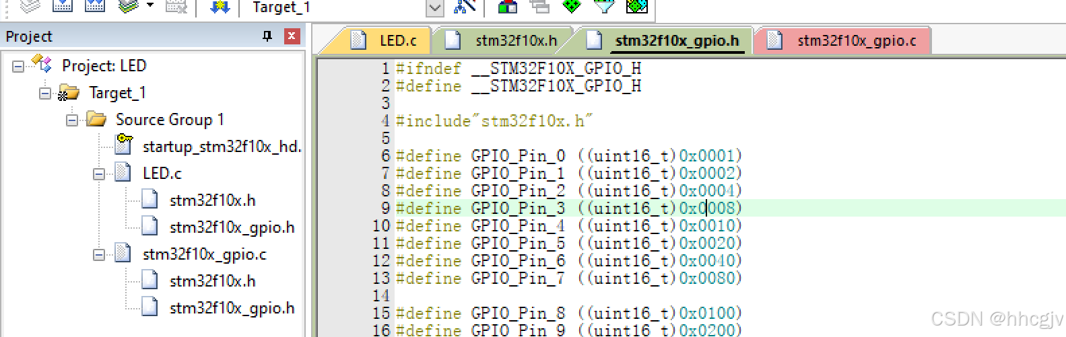Collapse the Source Group 1 folder
This screenshot has height=337, width=1066.
click(x=72, y=120)
